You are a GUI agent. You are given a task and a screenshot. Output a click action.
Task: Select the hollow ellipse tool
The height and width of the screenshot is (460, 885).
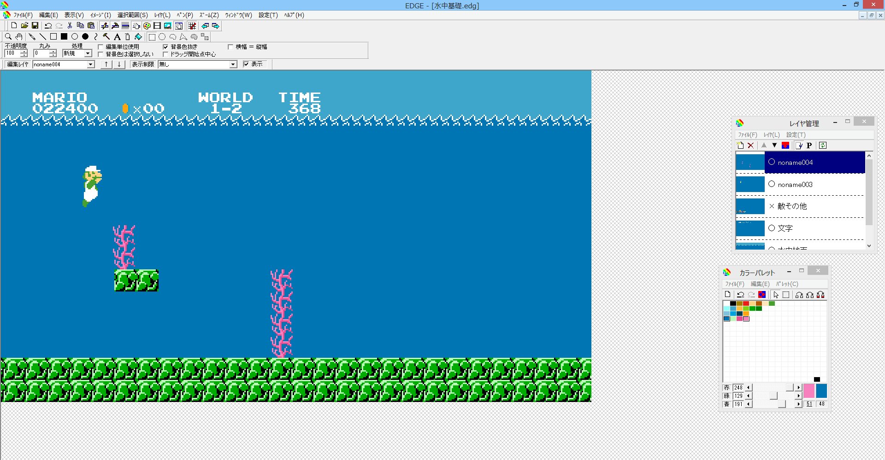(75, 37)
